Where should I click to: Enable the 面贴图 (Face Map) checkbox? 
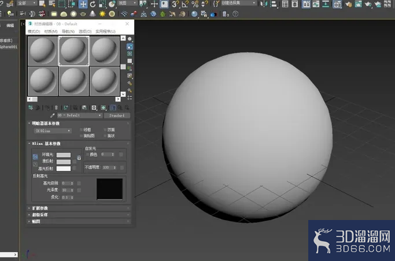[81, 136]
